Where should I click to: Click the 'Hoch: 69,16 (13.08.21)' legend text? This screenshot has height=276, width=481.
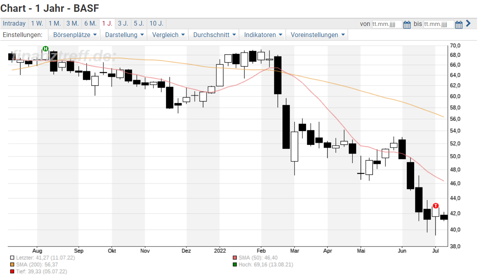tap(266, 265)
